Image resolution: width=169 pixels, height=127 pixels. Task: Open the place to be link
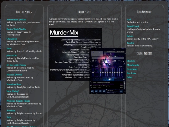pos(12,56)
